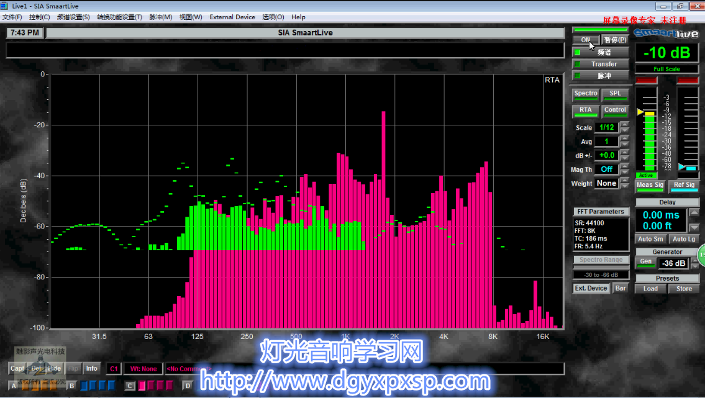Increase Delay with up arrow
This screenshot has height=398, width=705.
pos(694,212)
